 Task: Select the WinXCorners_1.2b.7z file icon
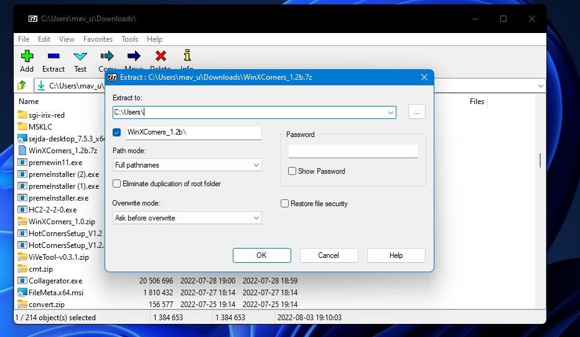click(22, 150)
